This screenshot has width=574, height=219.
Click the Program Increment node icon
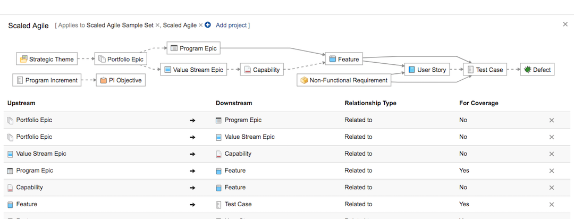click(20, 80)
